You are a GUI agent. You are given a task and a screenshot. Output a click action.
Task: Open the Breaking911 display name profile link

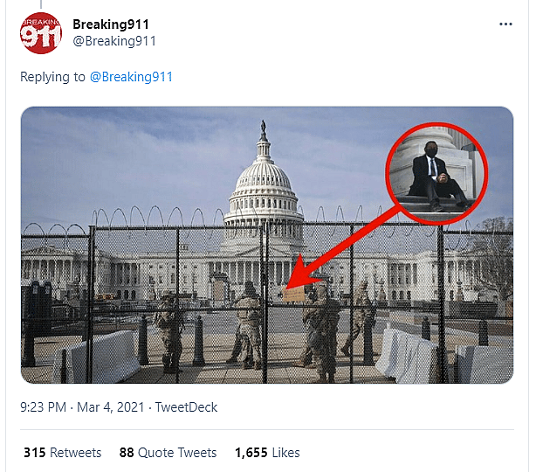click(111, 24)
